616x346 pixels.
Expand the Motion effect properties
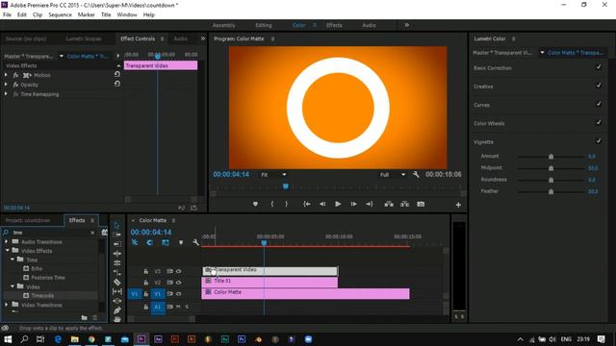6,75
